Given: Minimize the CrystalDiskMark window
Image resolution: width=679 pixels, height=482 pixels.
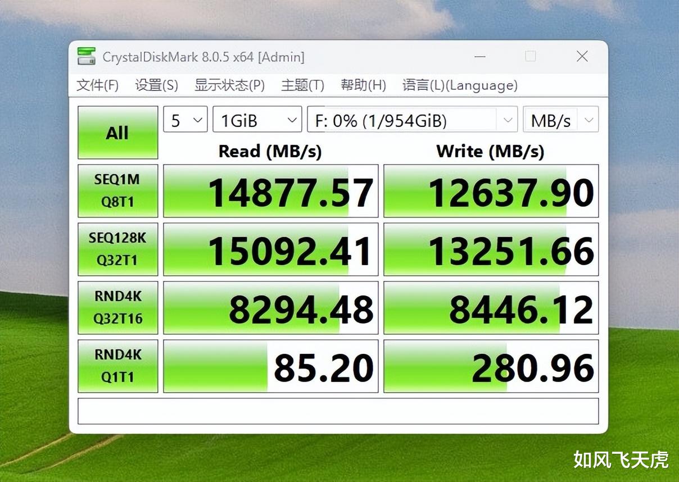Looking at the screenshot, I should pos(479,56).
